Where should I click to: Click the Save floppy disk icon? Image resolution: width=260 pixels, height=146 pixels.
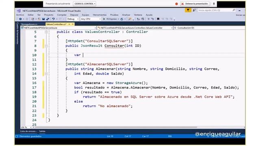(43, 19)
